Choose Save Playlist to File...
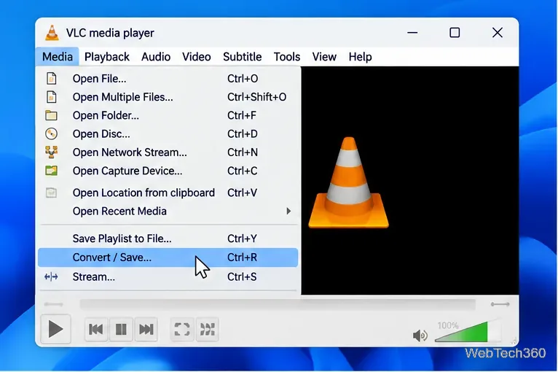This screenshot has width=558, height=372. (x=168, y=239)
